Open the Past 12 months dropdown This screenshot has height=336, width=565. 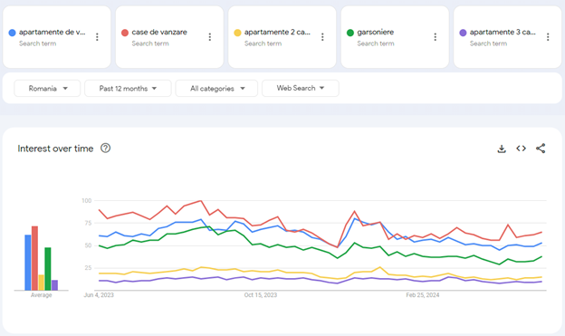(x=128, y=89)
